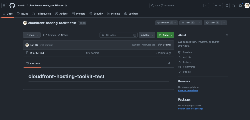
Task: Click the star icon beside 0 stars
Action: 180,62
